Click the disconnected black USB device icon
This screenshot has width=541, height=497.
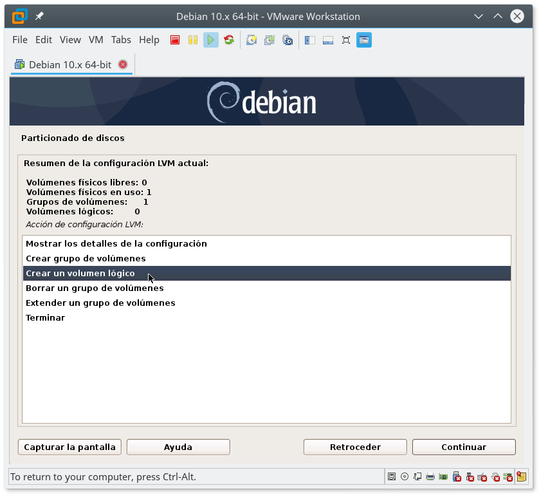(470, 477)
